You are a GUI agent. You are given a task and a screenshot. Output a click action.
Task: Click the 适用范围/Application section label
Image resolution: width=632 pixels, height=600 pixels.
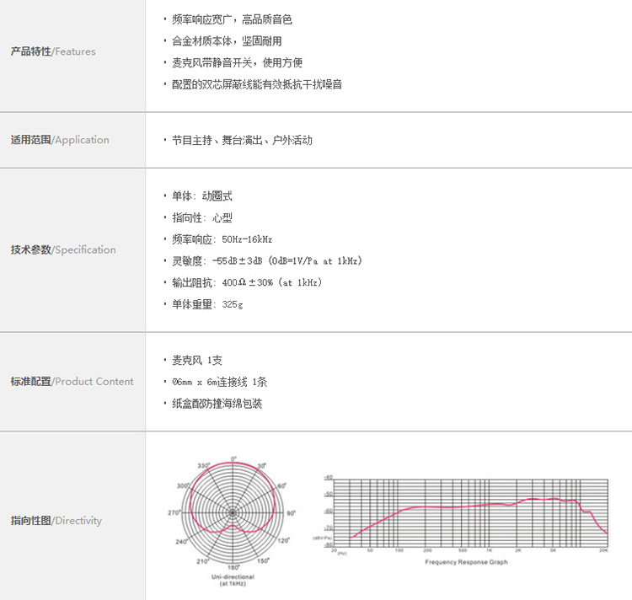pos(60,140)
